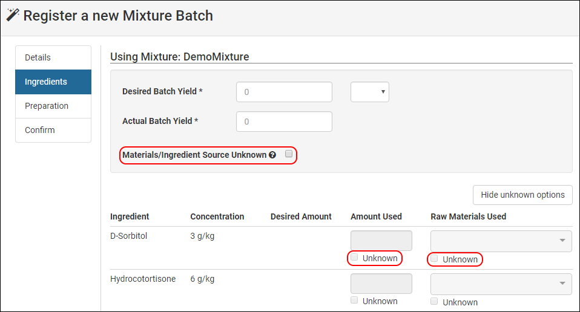Open the Desired Batch Yield unit dropdown
The width and height of the screenshot is (580, 312).
tap(370, 92)
